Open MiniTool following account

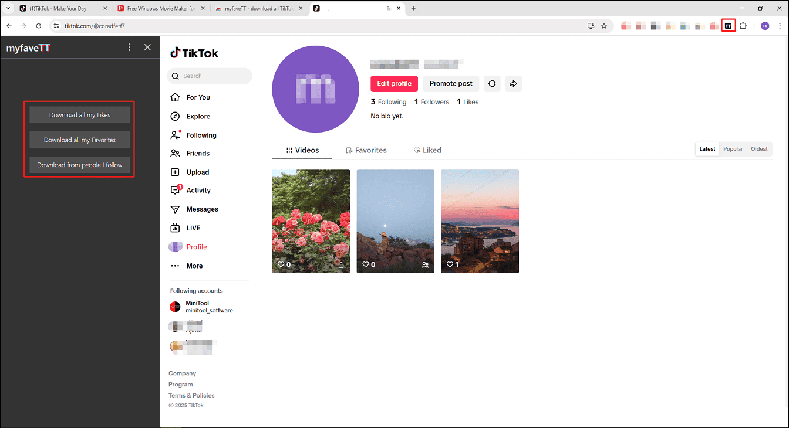click(201, 307)
